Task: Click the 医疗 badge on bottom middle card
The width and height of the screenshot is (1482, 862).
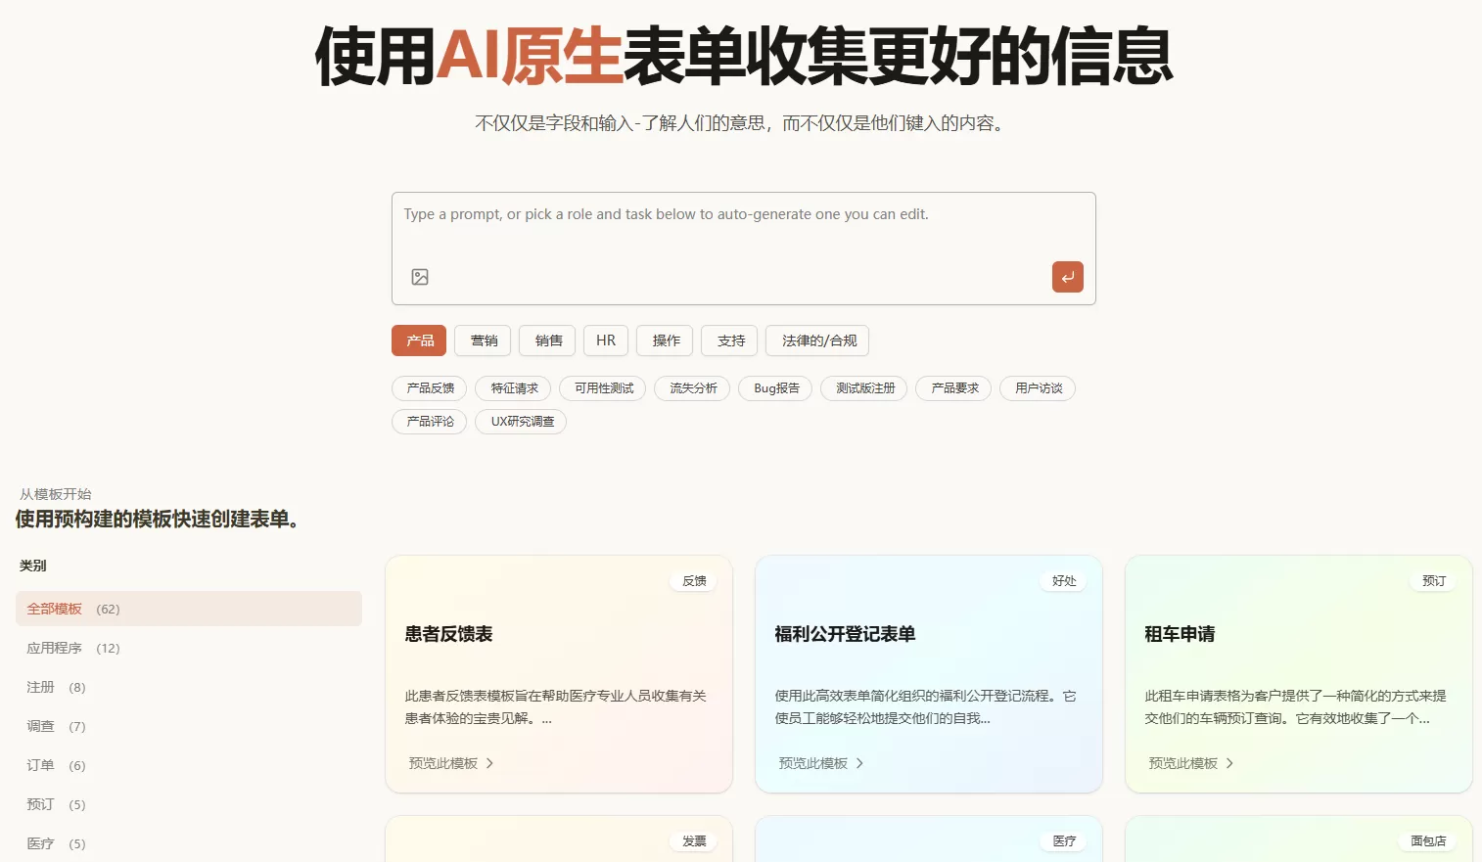Action: (x=1062, y=840)
